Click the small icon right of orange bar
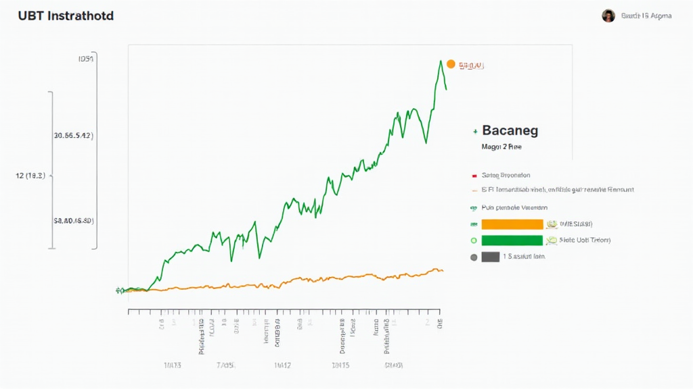 pos(552,224)
